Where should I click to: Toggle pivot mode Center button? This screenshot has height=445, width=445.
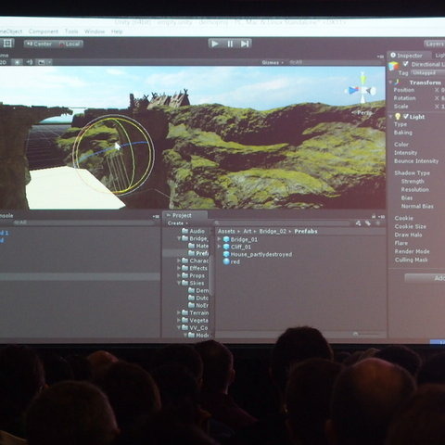point(40,44)
